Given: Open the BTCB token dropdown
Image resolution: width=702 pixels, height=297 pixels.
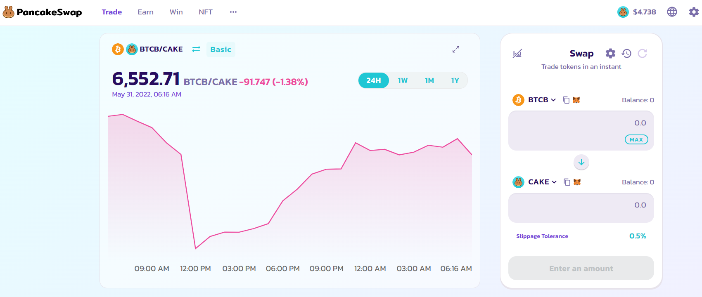Looking at the screenshot, I should pos(534,100).
